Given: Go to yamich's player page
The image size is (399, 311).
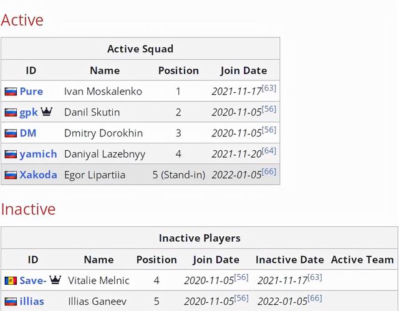Looking at the screenshot, I should [38, 154].
